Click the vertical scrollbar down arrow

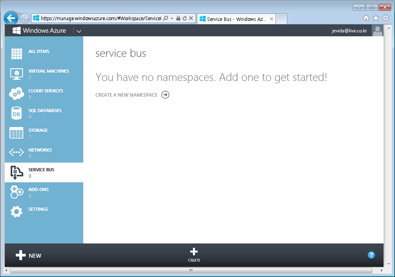(388, 264)
